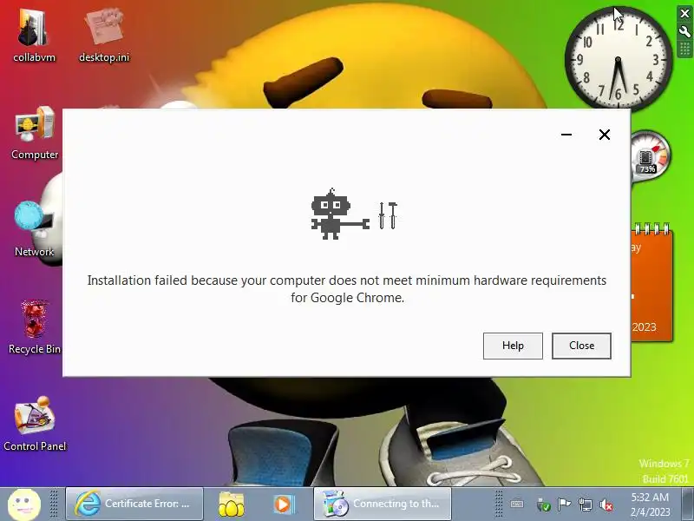
Task: Open the collabvm desktop folder
Action: [34, 36]
